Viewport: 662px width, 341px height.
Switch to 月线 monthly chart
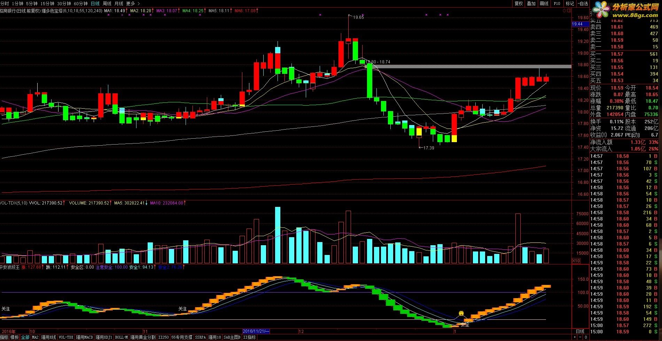tap(119, 3)
